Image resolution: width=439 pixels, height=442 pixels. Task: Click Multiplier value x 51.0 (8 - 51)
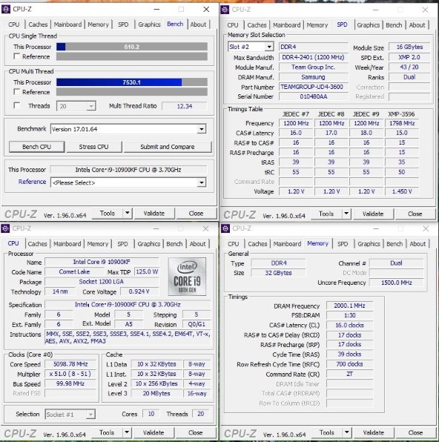pos(70,374)
